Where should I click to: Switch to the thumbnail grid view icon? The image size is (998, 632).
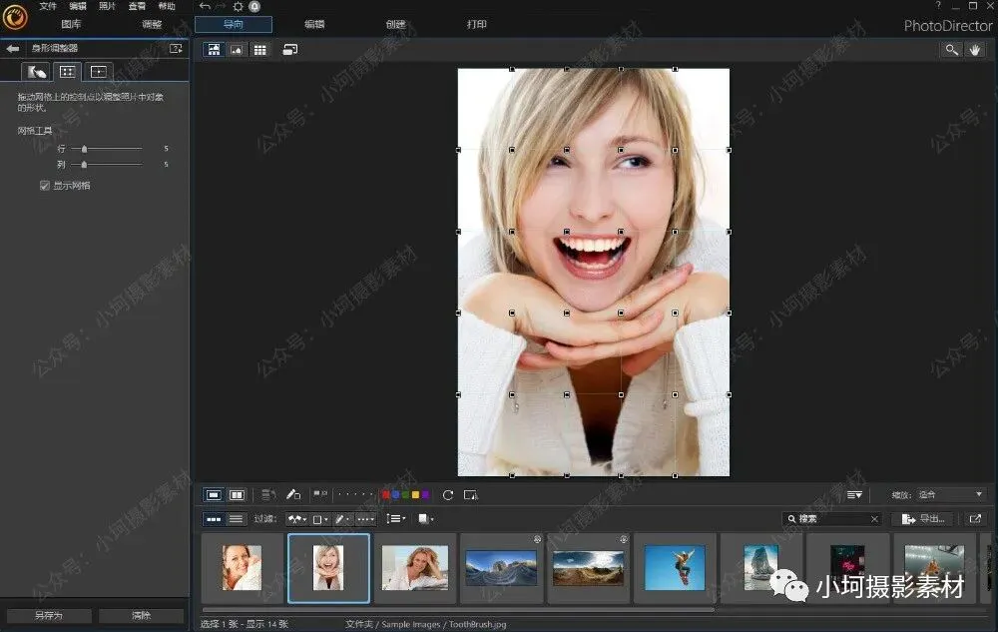(259, 49)
